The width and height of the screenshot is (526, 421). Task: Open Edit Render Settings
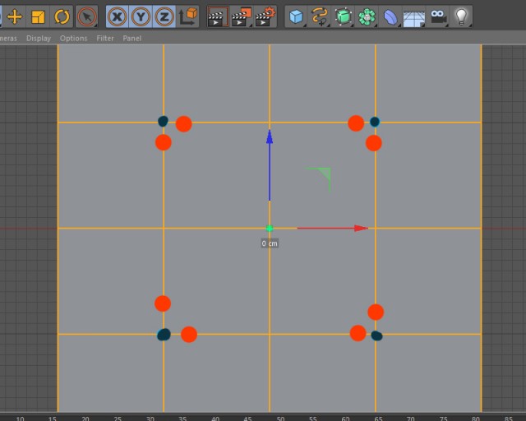click(x=265, y=16)
